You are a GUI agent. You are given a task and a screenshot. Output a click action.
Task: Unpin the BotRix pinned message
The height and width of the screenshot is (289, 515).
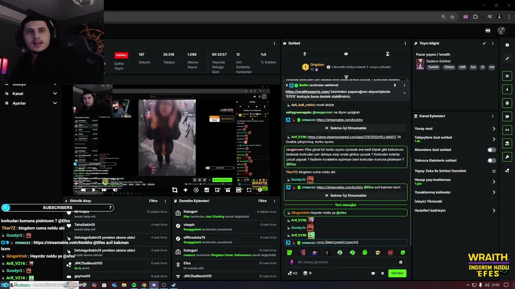click(x=395, y=85)
